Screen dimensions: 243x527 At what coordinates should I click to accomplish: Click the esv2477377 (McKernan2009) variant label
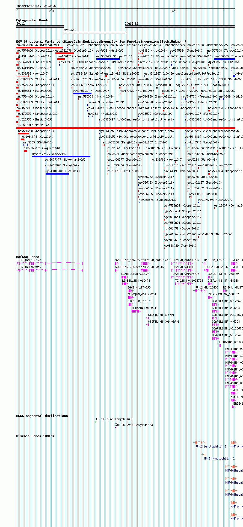[65, 160]
